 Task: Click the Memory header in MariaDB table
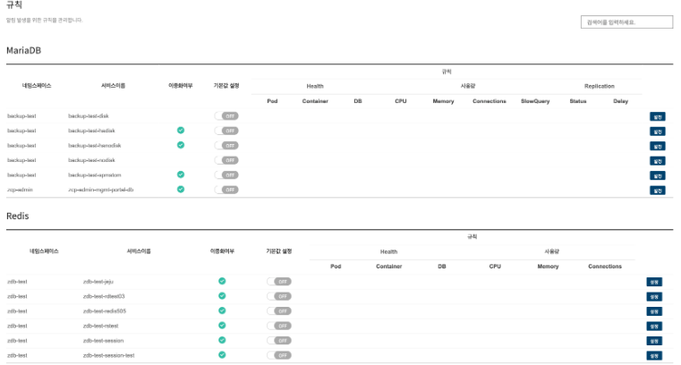pos(444,101)
